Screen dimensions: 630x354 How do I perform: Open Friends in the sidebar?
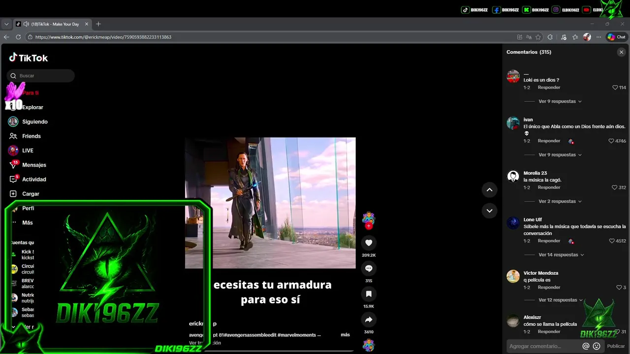pos(25,136)
